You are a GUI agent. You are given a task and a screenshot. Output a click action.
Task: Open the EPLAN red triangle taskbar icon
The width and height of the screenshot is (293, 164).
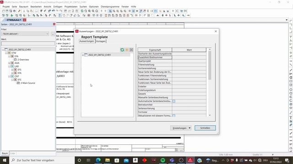point(190,160)
